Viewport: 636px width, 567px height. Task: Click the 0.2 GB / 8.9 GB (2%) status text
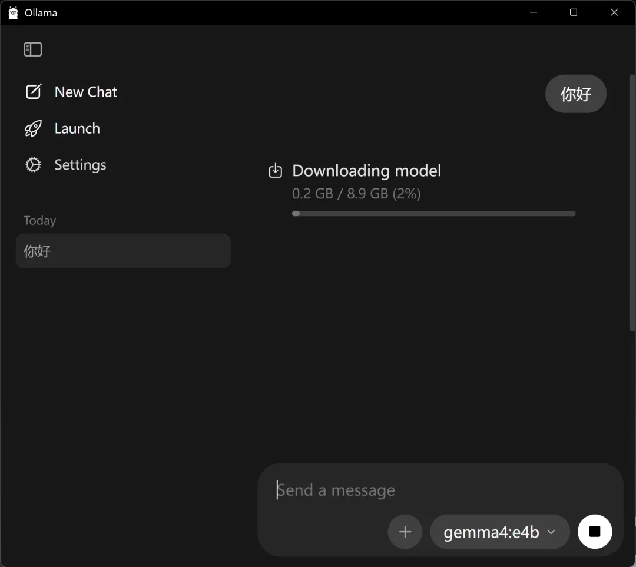[x=356, y=194]
